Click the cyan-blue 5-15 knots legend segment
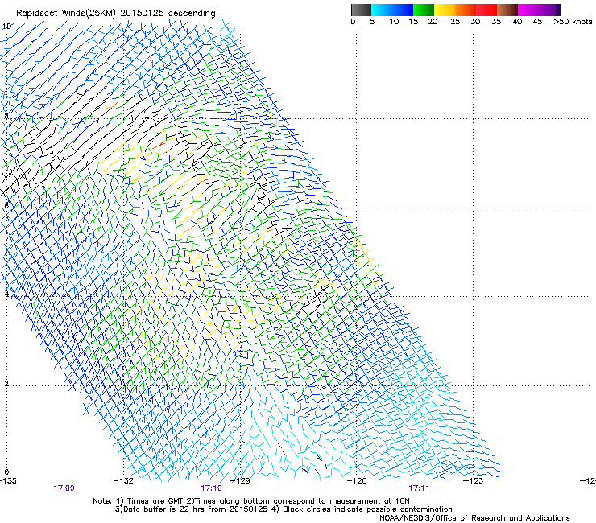596x523 pixels. (392, 10)
